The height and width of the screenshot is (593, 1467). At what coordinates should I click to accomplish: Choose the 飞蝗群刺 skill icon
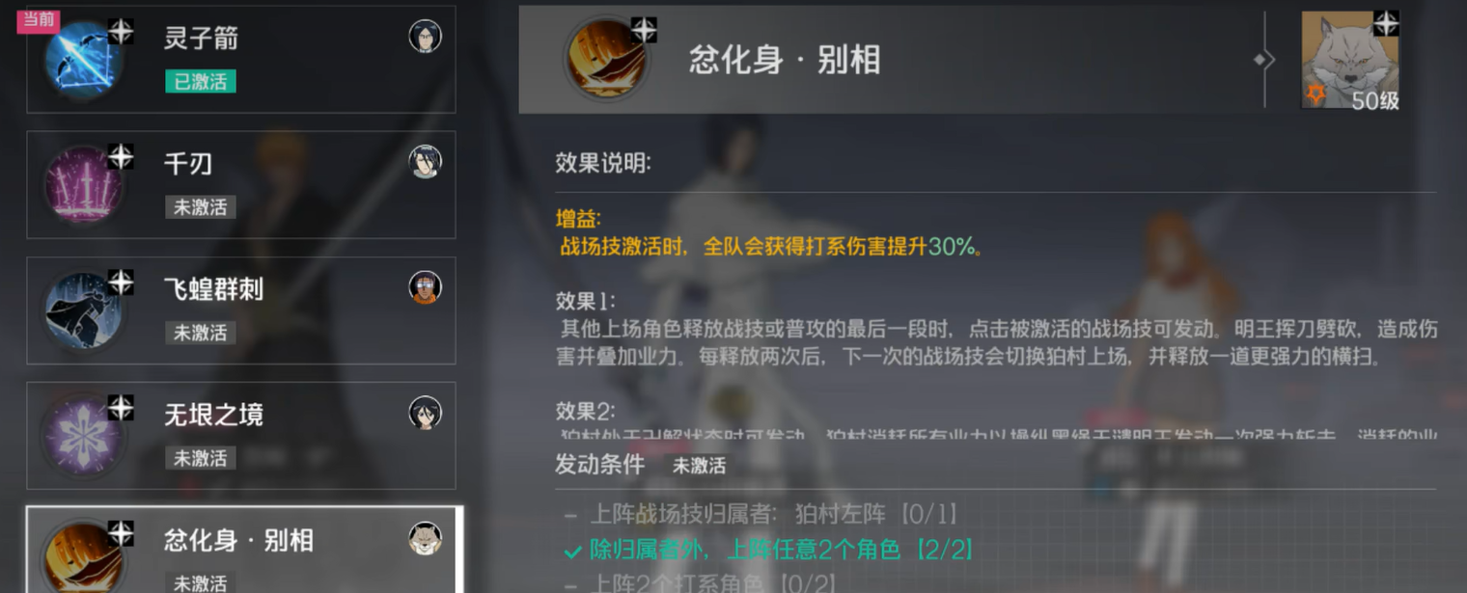coord(83,310)
